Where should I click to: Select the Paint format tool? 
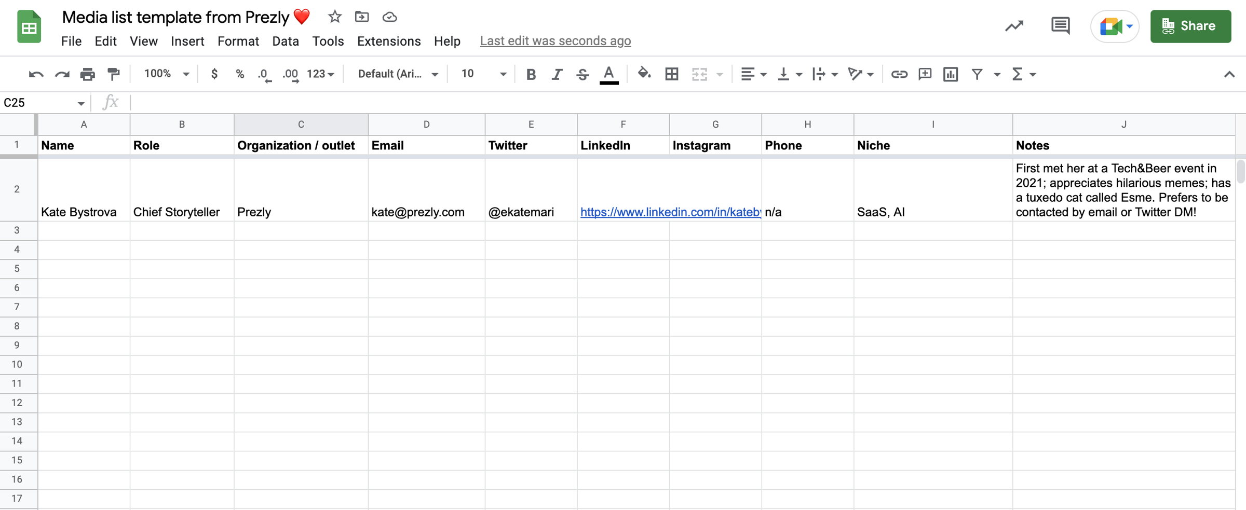point(114,74)
